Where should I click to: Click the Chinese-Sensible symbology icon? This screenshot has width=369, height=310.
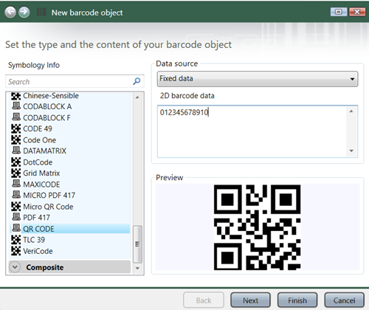click(16, 96)
